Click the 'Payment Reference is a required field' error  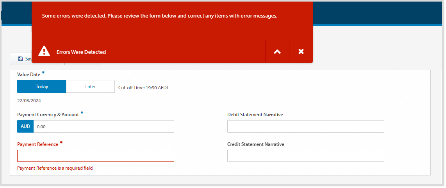coord(55,168)
